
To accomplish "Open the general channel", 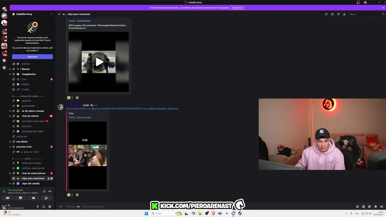I will 32,101.
